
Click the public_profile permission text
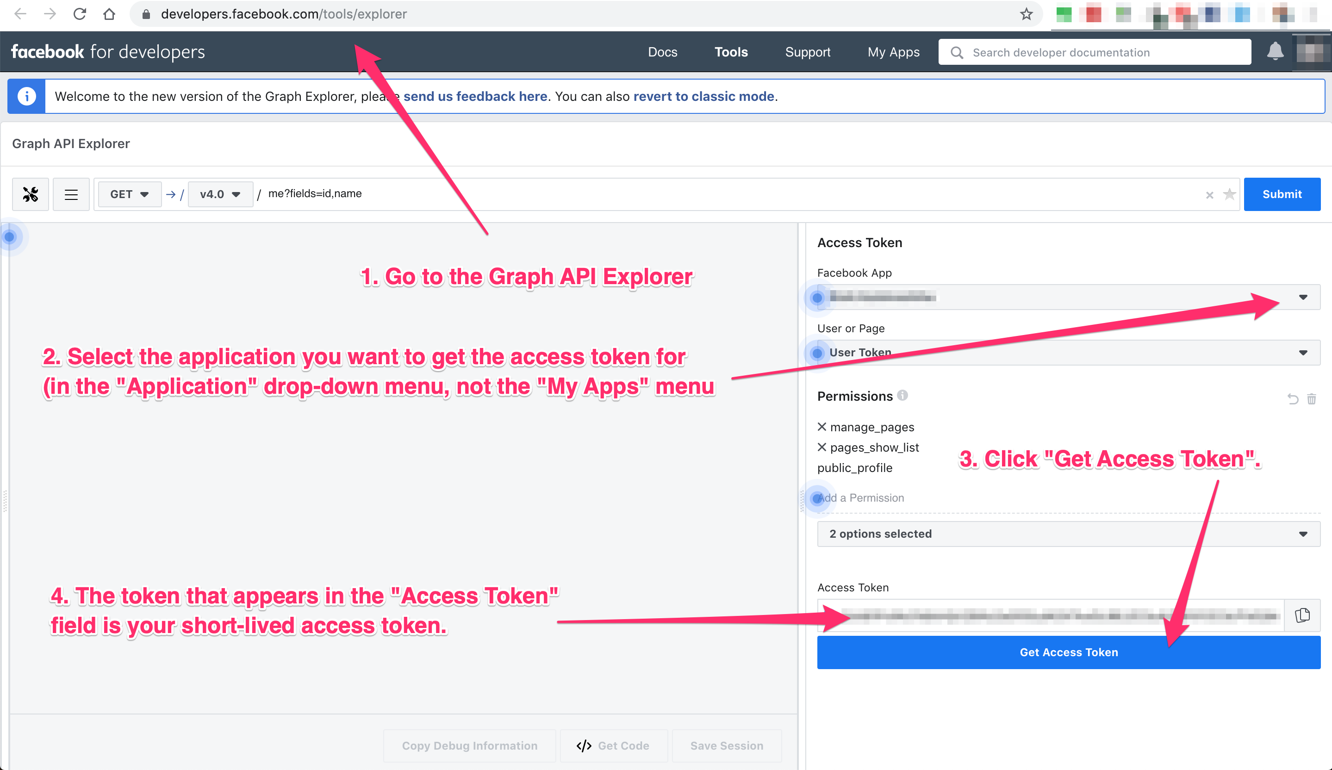click(x=855, y=468)
